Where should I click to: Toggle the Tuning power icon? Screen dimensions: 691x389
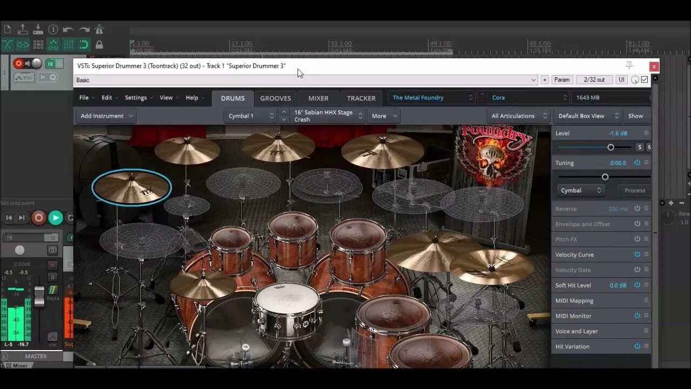(x=637, y=163)
